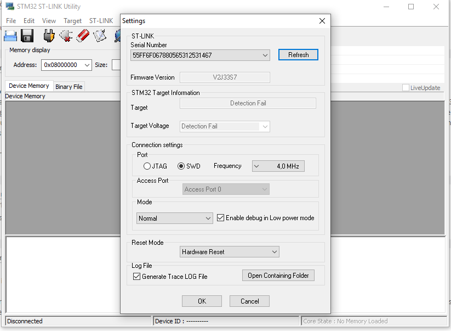The height and width of the screenshot is (331, 451).
Task: Open the Target menu
Action: tap(72, 21)
